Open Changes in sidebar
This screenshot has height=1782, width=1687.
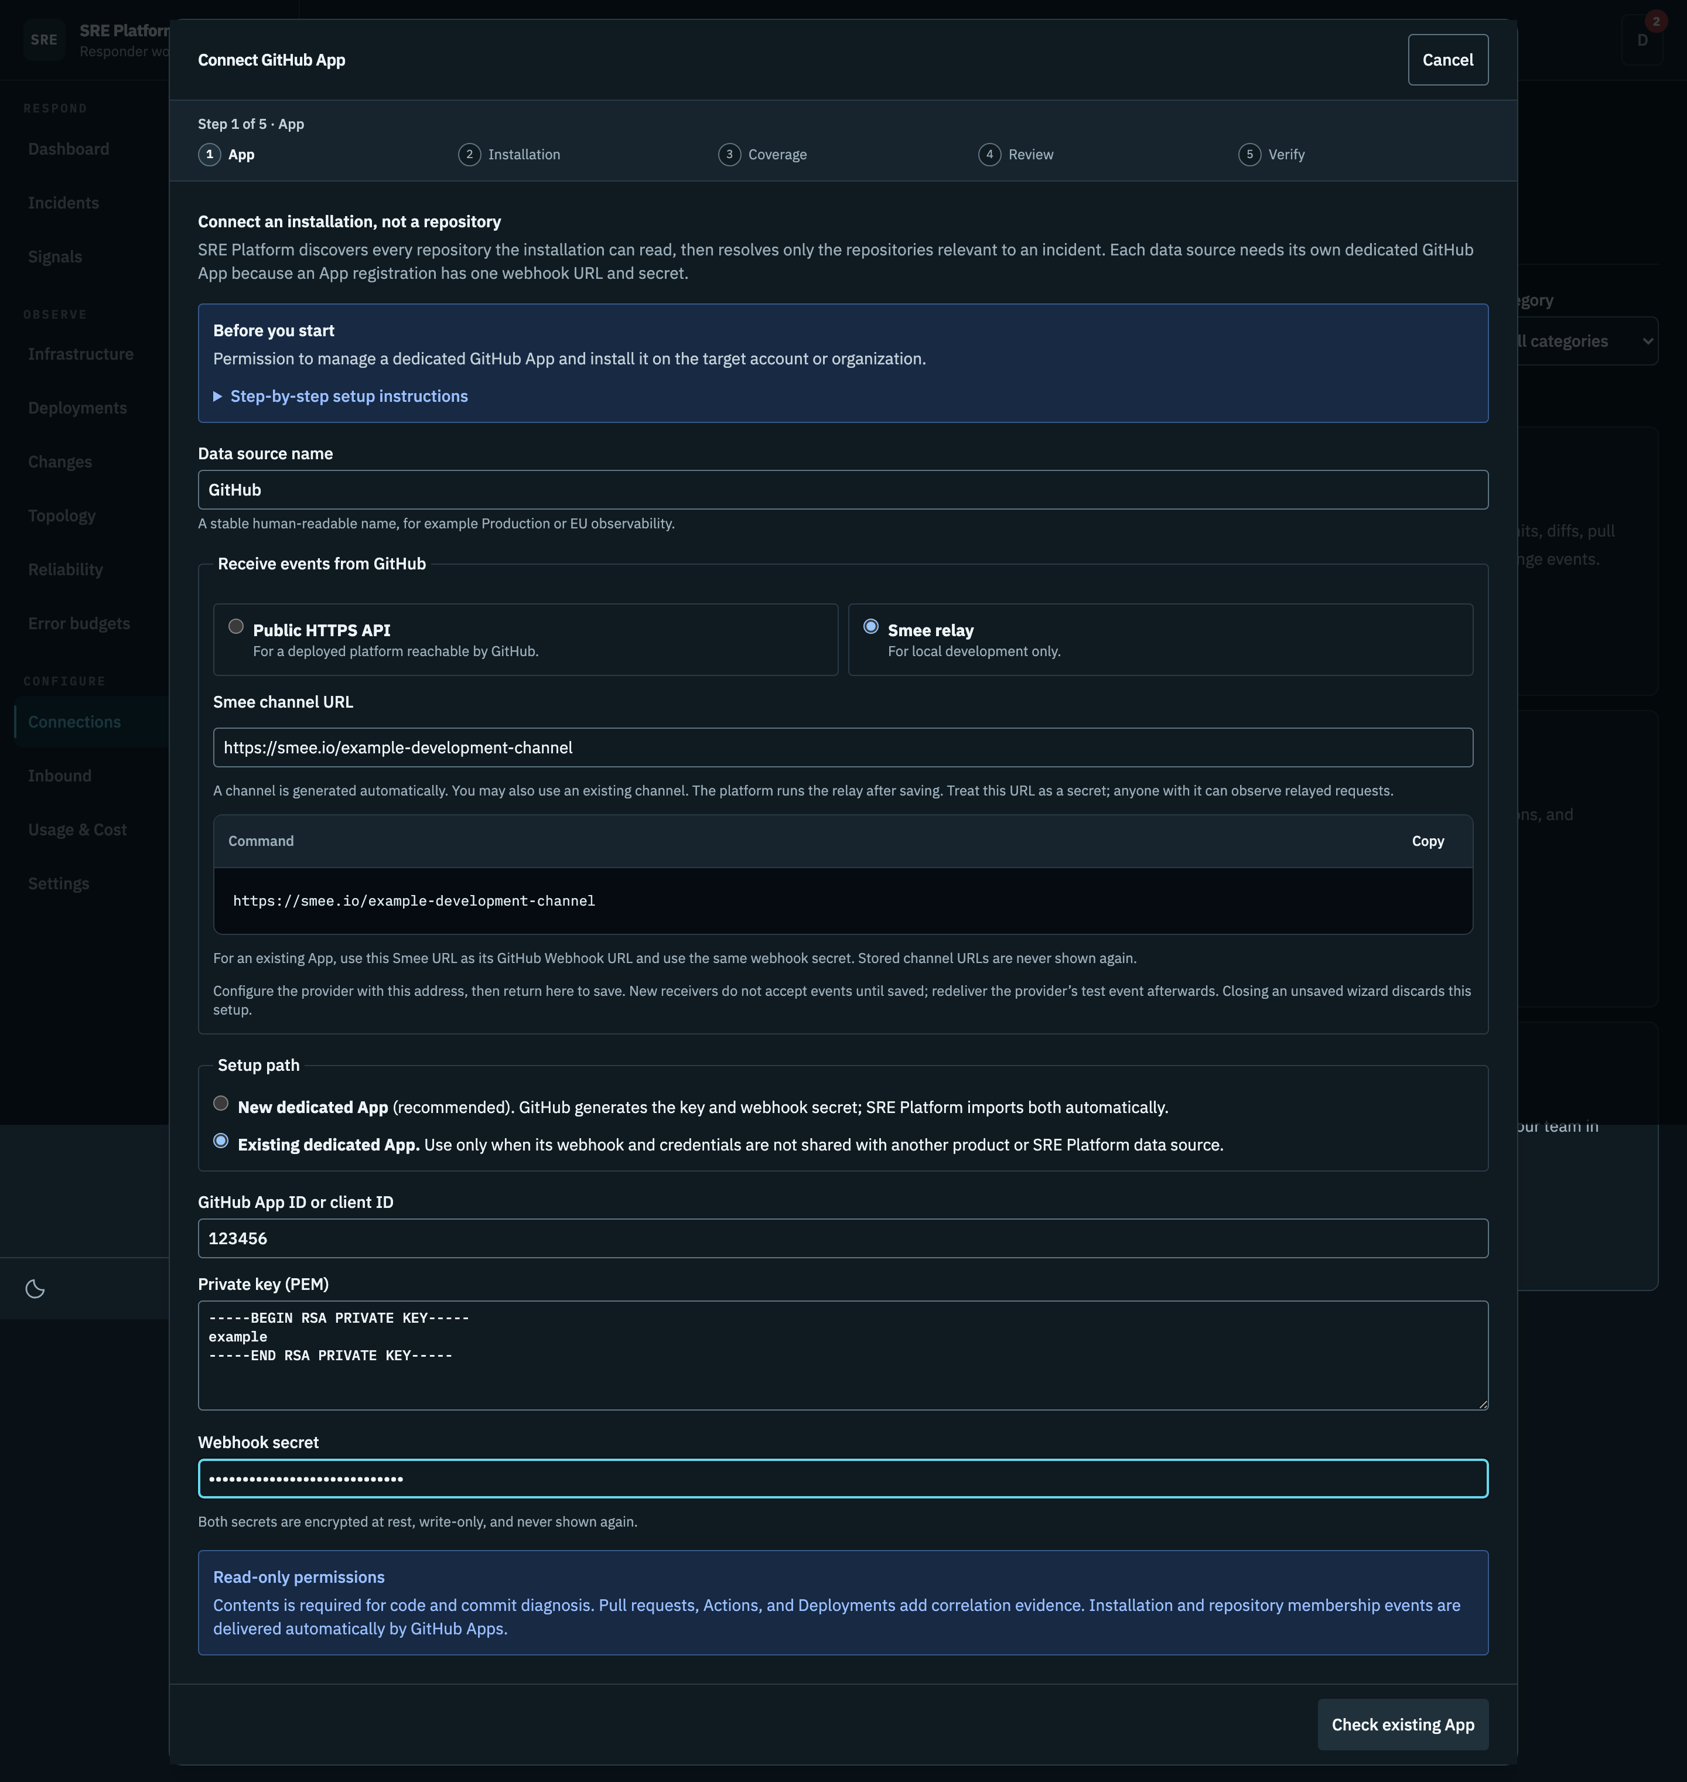pos(60,462)
